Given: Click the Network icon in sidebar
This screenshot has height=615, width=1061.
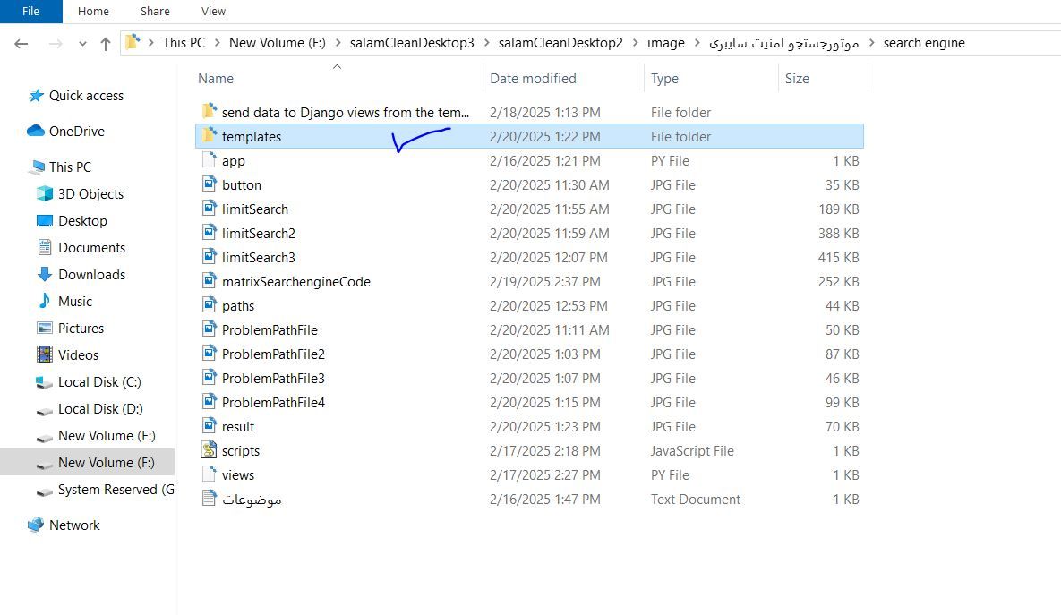Looking at the screenshot, I should point(36,525).
